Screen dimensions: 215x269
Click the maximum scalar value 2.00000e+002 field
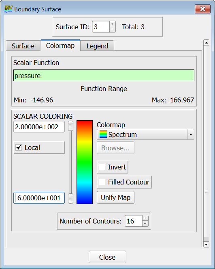[x=39, y=127]
